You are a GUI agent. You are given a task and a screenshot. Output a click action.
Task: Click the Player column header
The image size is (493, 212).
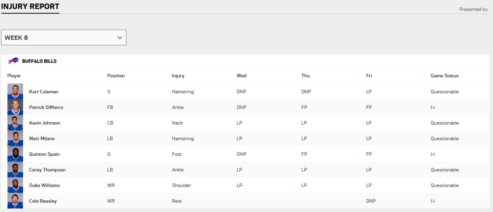click(x=14, y=76)
